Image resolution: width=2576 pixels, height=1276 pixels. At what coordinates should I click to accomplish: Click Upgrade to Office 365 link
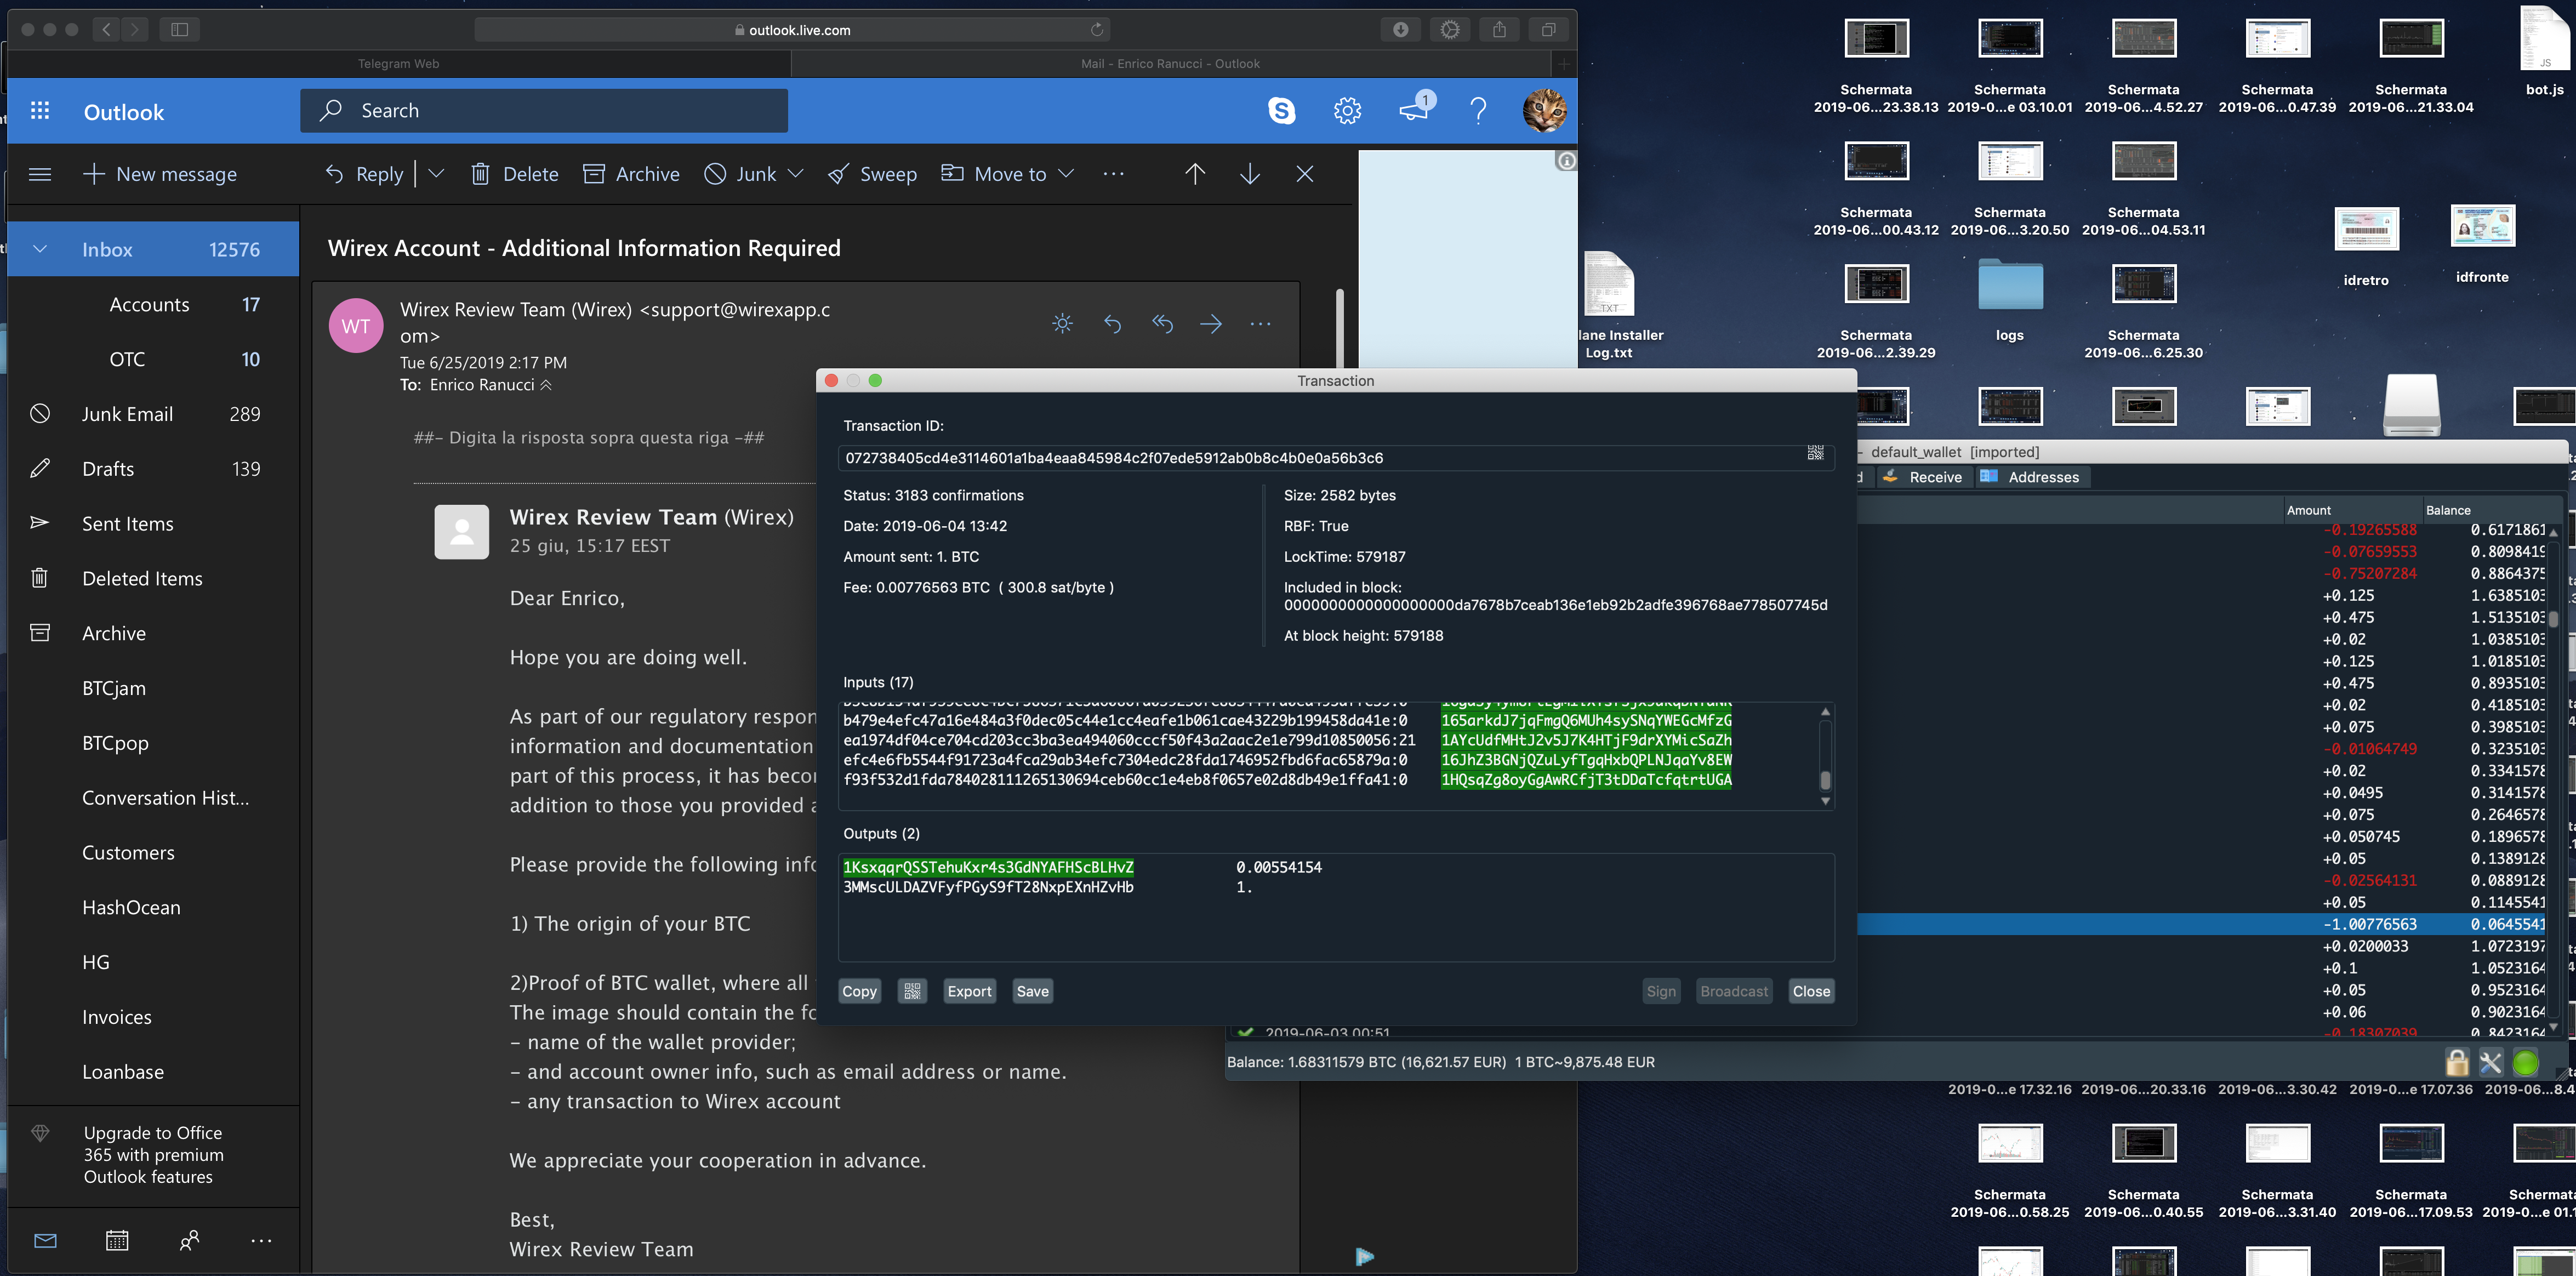[153, 1154]
